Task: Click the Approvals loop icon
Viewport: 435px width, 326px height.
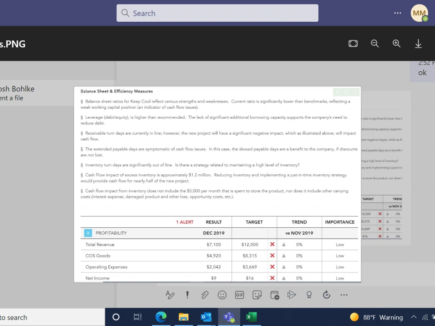Action: pos(327,295)
